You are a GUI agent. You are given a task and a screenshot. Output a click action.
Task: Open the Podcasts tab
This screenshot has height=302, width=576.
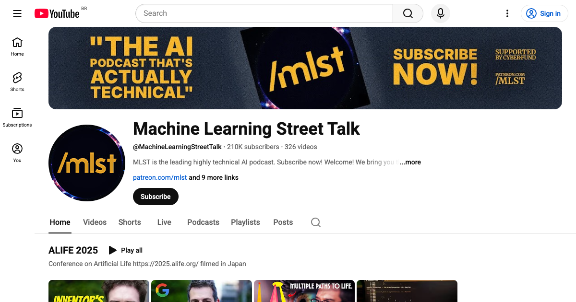pyautogui.click(x=203, y=222)
